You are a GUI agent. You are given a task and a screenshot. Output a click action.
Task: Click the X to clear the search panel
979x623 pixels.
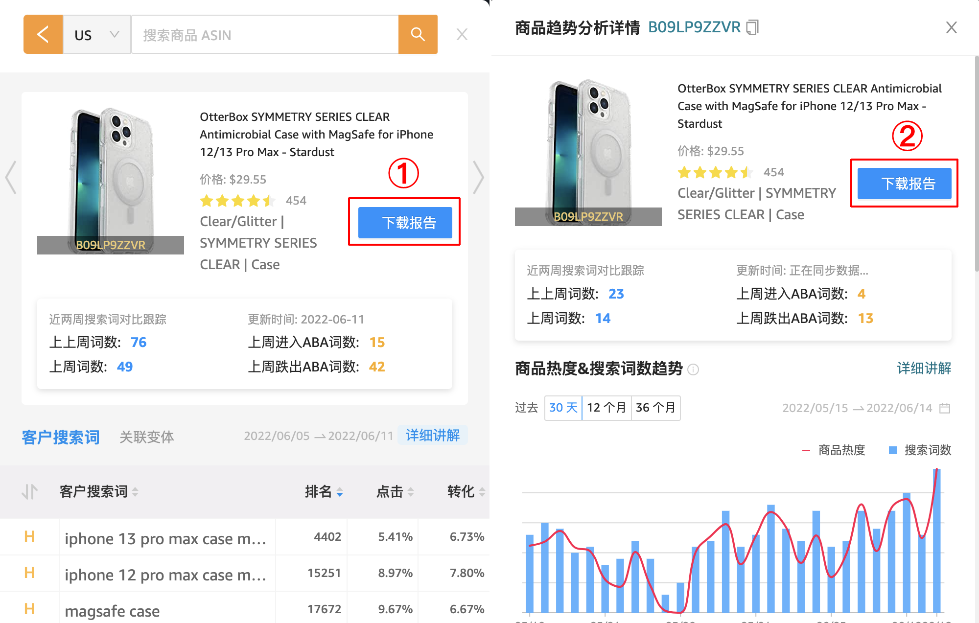pyautogui.click(x=462, y=34)
